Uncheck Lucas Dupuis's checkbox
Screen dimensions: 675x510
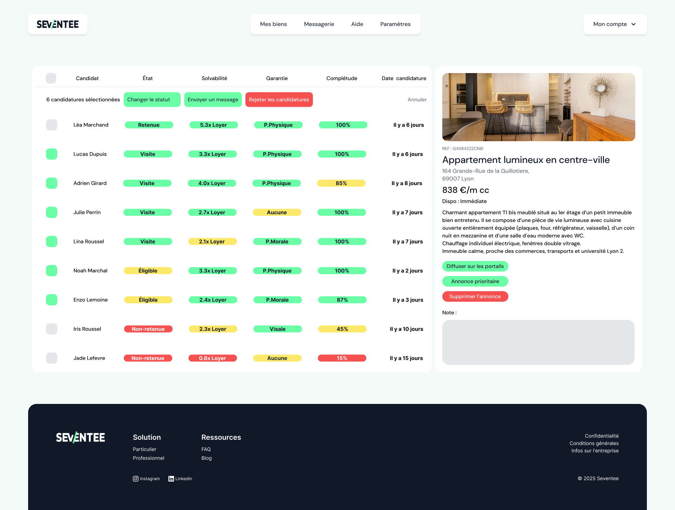pyautogui.click(x=52, y=154)
